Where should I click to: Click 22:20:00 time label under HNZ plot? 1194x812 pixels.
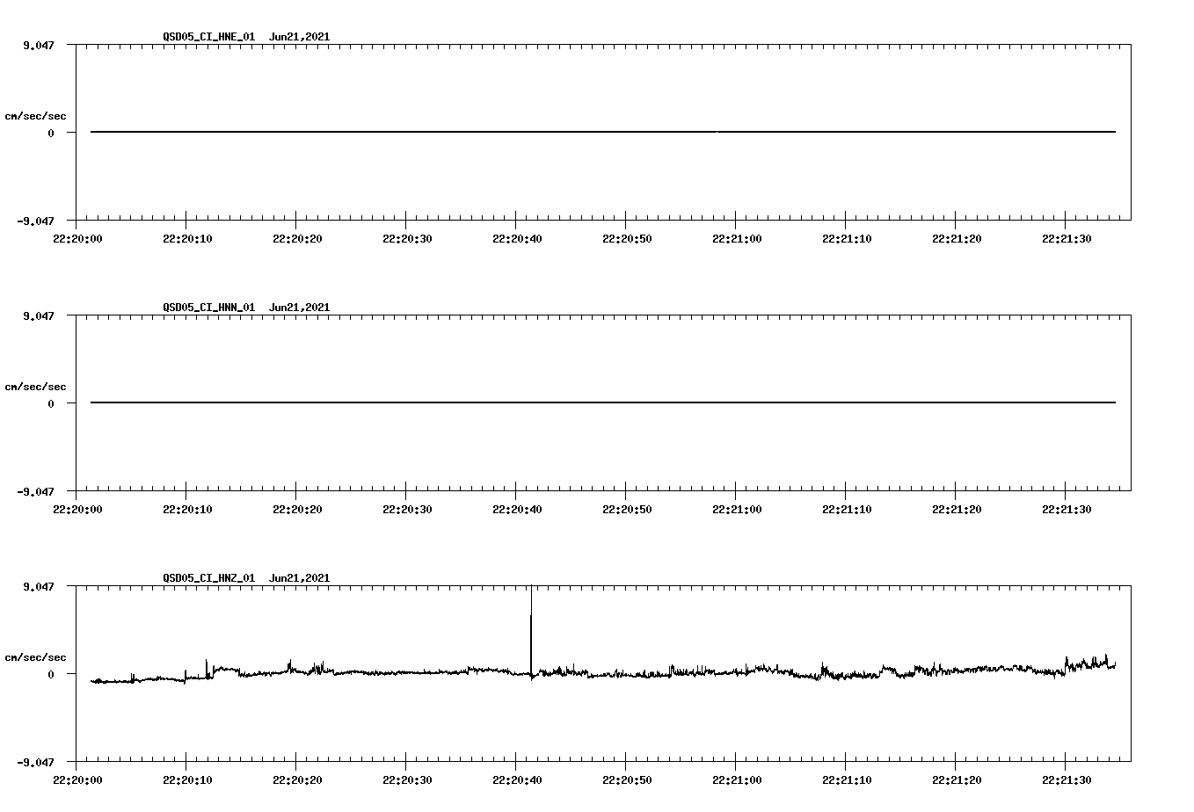point(77,779)
